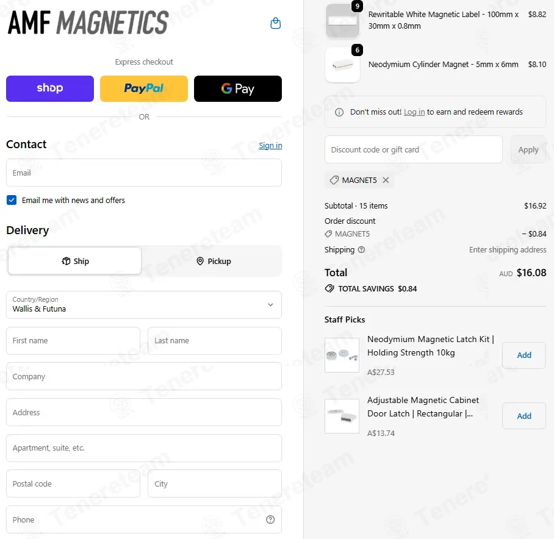Select the Ship delivery option
This screenshot has height=539, width=554.
[74, 261]
